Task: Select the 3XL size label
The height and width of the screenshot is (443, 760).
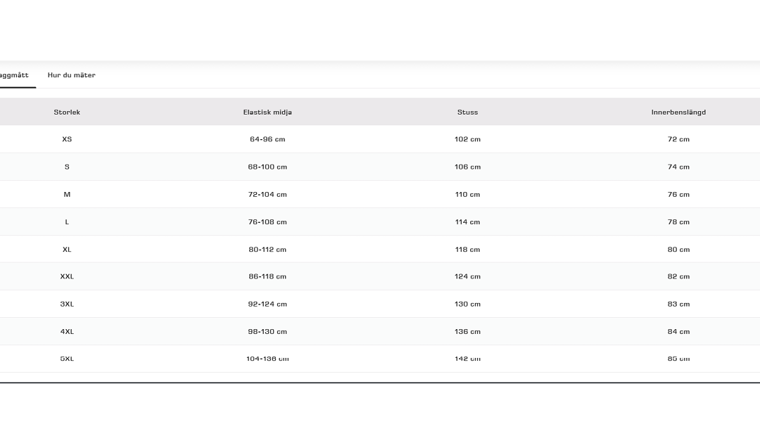Action: pyautogui.click(x=67, y=304)
